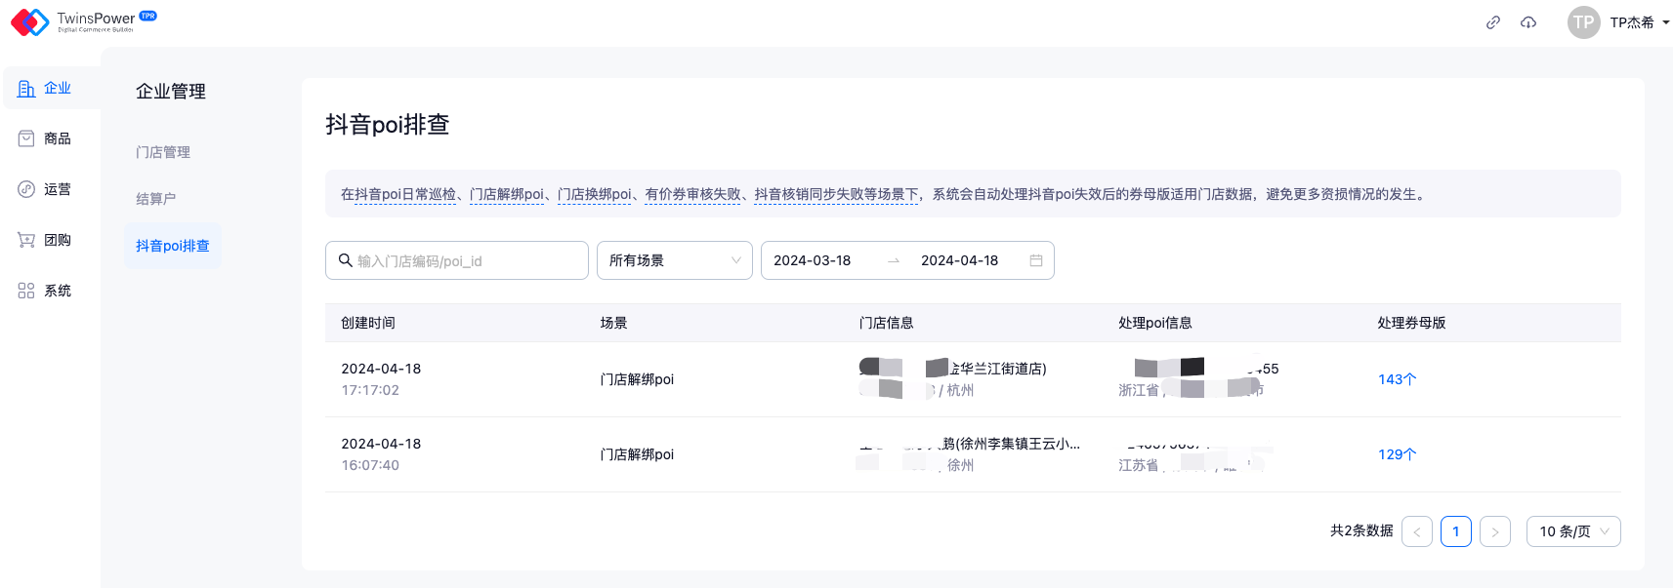
Task: Select 结算户 in the submenu
Action: pos(156,199)
